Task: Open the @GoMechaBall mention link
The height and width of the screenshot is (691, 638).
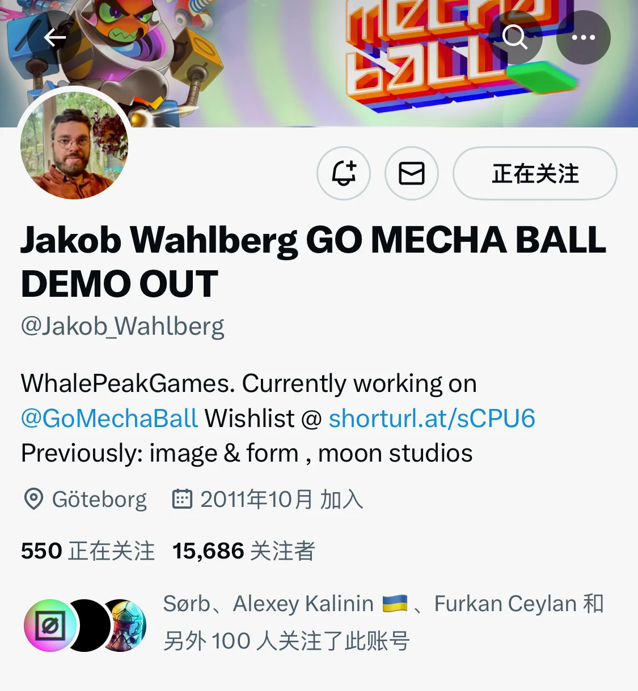Action: (x=109, y=419)
